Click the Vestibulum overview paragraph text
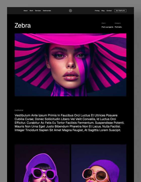This screenshot has height=182, width=141. 69,123
